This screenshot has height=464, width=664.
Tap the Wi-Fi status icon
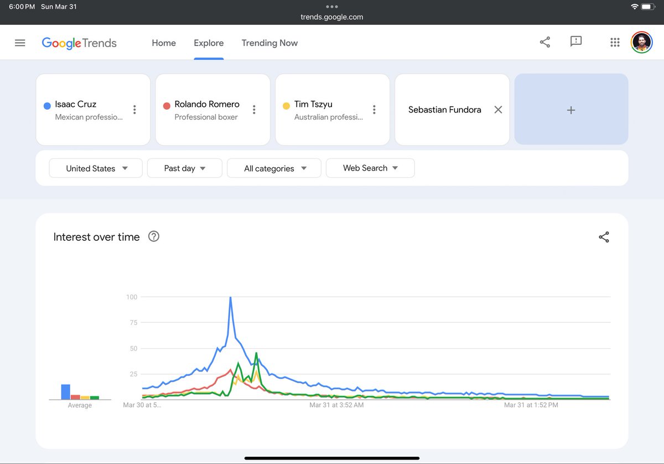634,7
